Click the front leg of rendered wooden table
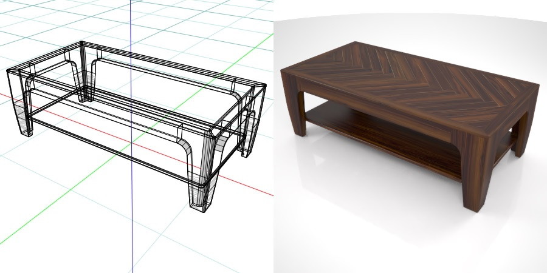The image size is (547, 273). click(476, 172)
